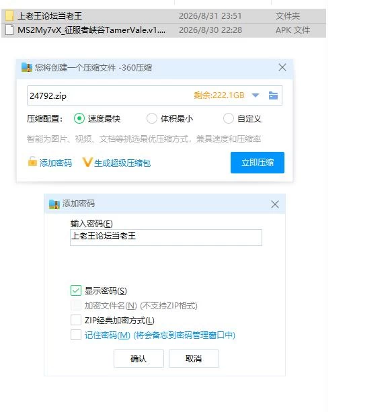The width and height of the screenshot is (390, 412).
Task: Click the 添加密码 link
Action: click(x=56, y=163)
